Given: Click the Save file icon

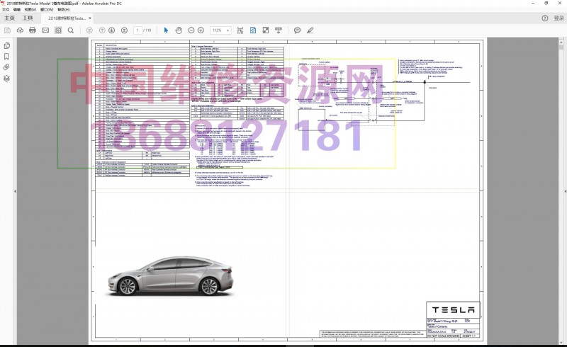Looking at the screenshot, I should point(7,30).
